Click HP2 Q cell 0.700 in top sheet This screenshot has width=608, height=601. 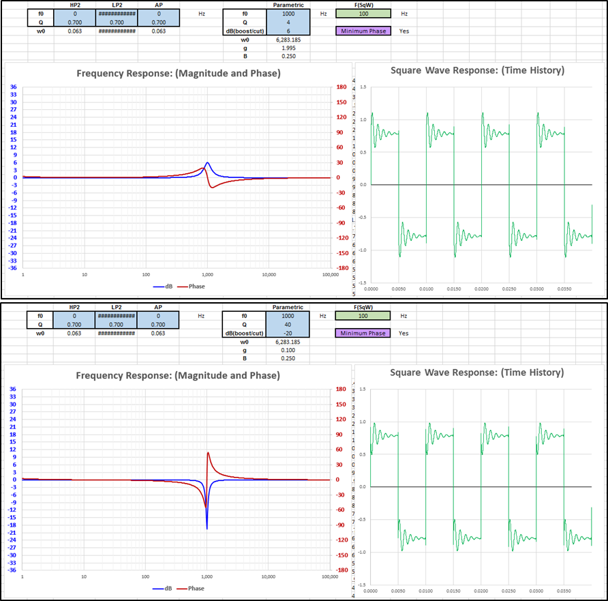[75, 22]
